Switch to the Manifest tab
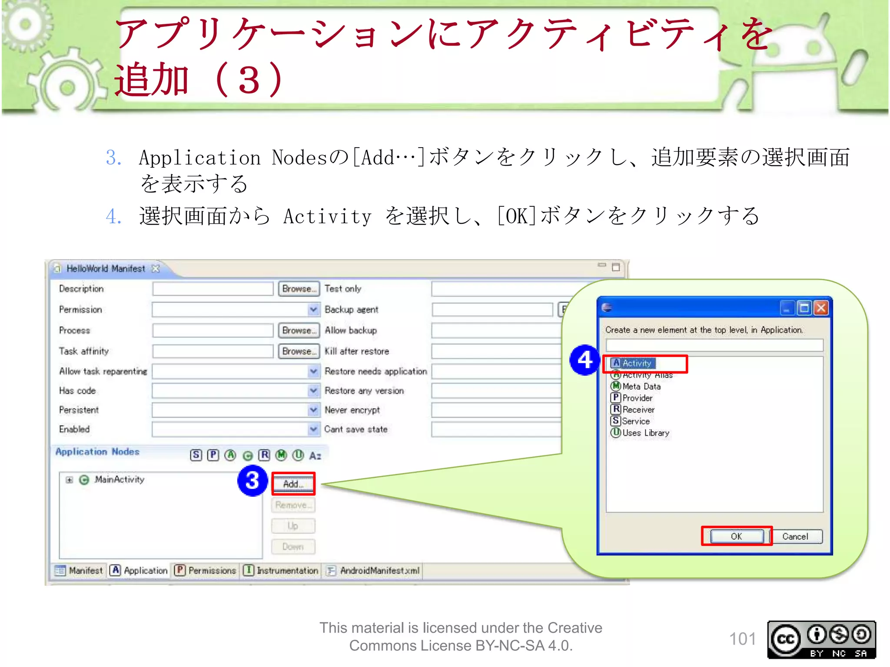890x667 pixels. pyautogui.click(x=79, y=571)
